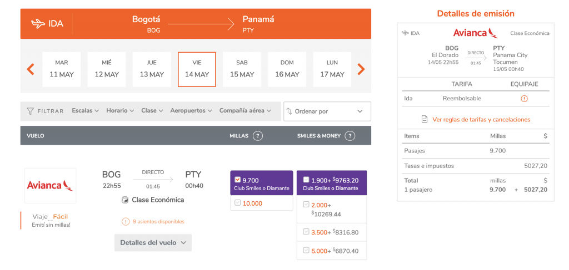Viewport: 569px width, 270px height.
Task: Click the Viaje Fácil promo label
Action: coord(50,217)
